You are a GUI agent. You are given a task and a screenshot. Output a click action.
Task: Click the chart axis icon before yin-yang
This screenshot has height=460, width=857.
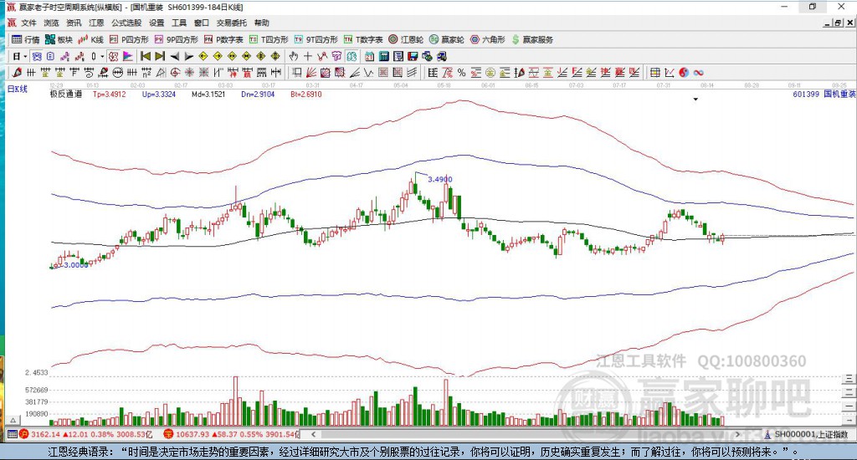669,72
